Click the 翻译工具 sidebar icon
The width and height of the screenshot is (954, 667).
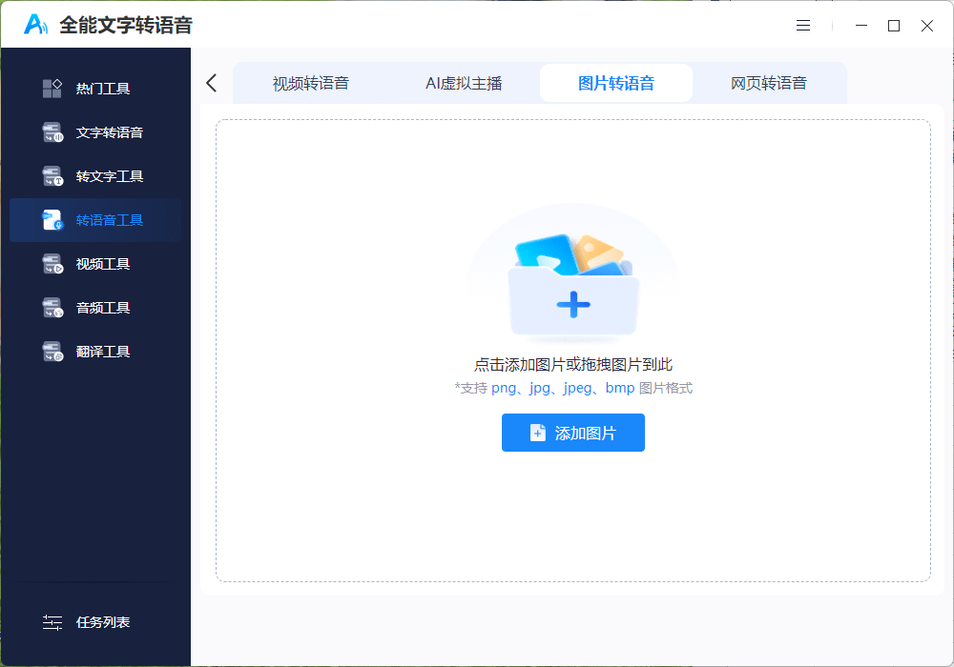click(x=52, y=351)
